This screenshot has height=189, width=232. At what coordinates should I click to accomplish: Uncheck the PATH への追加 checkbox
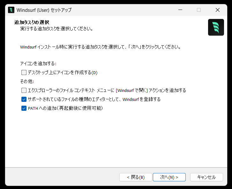click(24, 108)
